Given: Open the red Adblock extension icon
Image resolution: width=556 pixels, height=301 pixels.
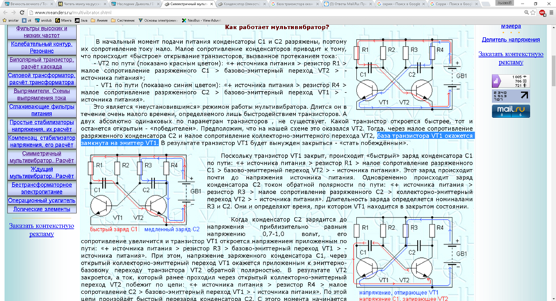Looking at the screenshot, I should (x=543, y=13).
